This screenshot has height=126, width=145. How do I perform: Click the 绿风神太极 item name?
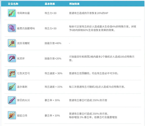point(23,13)
